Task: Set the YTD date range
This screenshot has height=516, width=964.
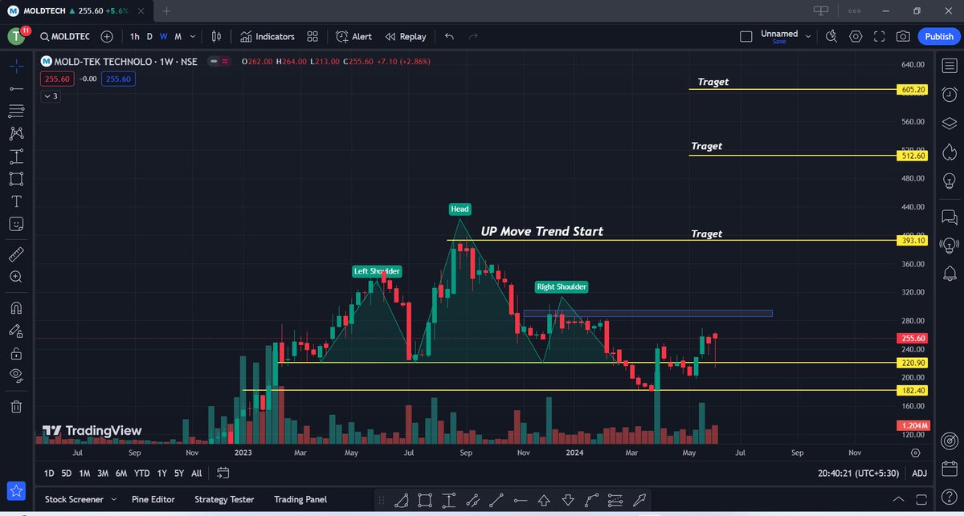Action: pyautogui.click(x=142, y=473)
